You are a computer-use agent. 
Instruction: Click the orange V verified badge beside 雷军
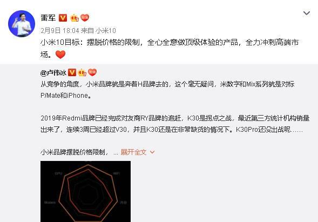[x=63, y=18]
